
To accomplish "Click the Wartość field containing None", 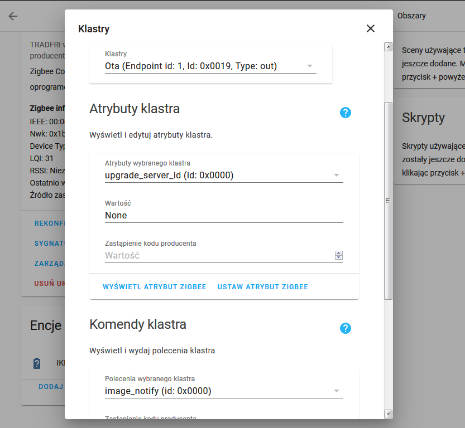I will [223, 215].
